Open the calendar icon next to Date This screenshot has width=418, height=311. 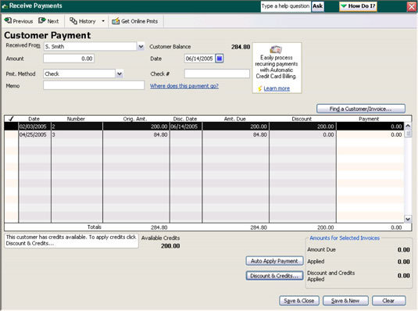(220, 58)
